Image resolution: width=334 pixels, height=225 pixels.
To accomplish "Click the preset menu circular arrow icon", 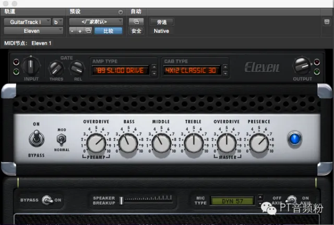I will (x=121, y=12).
